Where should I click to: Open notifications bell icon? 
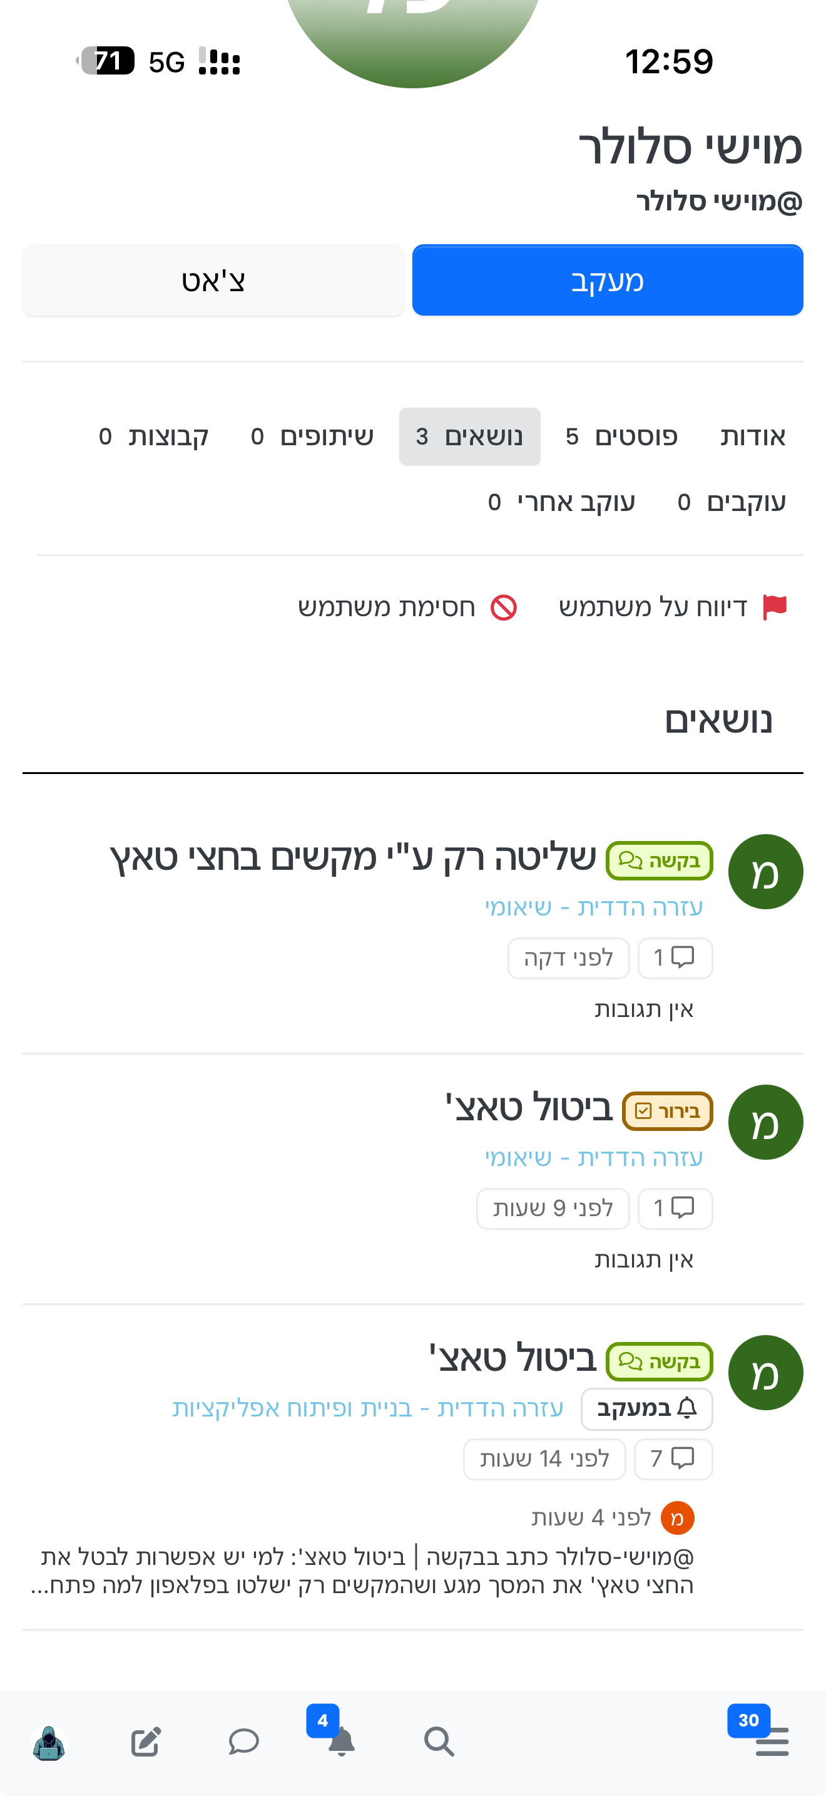pyautogui.click(x=340, y=1741)
